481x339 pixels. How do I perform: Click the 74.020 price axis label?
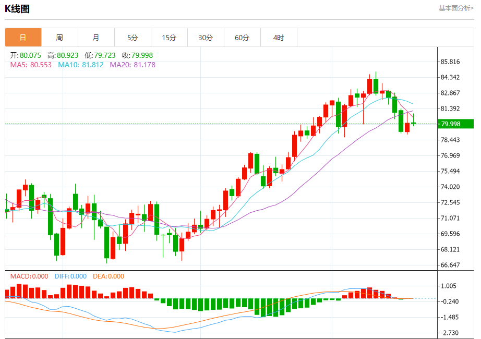click(450, 187)
